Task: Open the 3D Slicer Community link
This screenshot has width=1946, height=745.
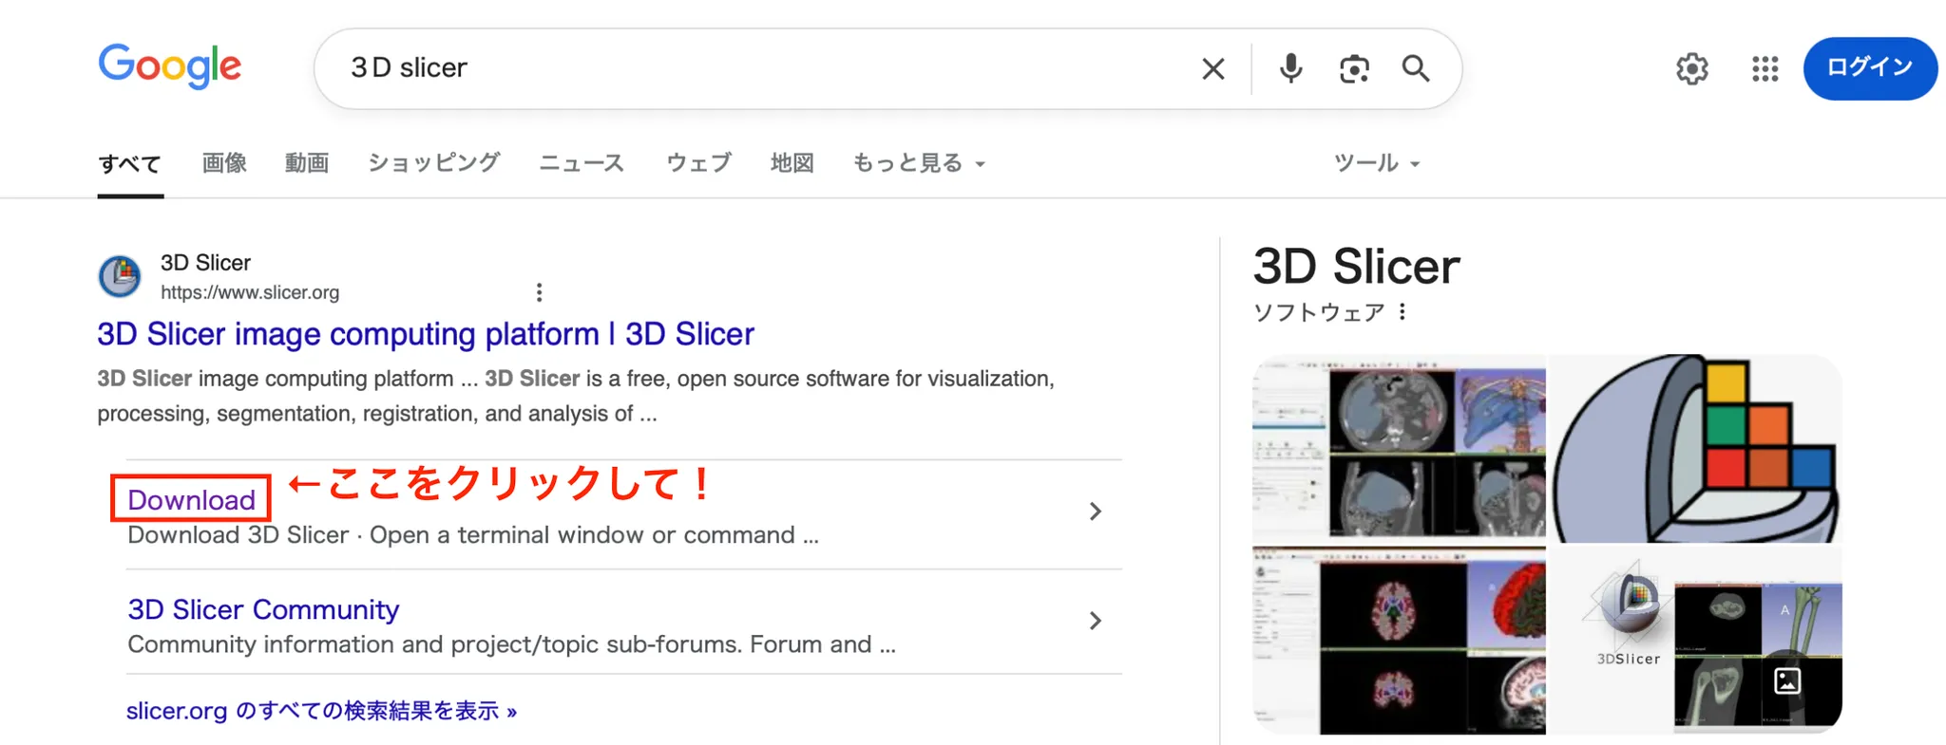Action: point(263,609)
